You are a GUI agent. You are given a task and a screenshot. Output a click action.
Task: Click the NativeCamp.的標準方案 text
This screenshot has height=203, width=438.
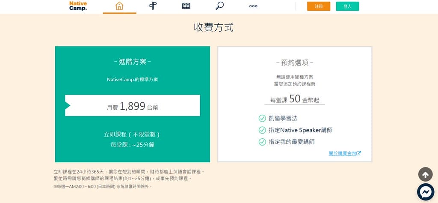133,80
